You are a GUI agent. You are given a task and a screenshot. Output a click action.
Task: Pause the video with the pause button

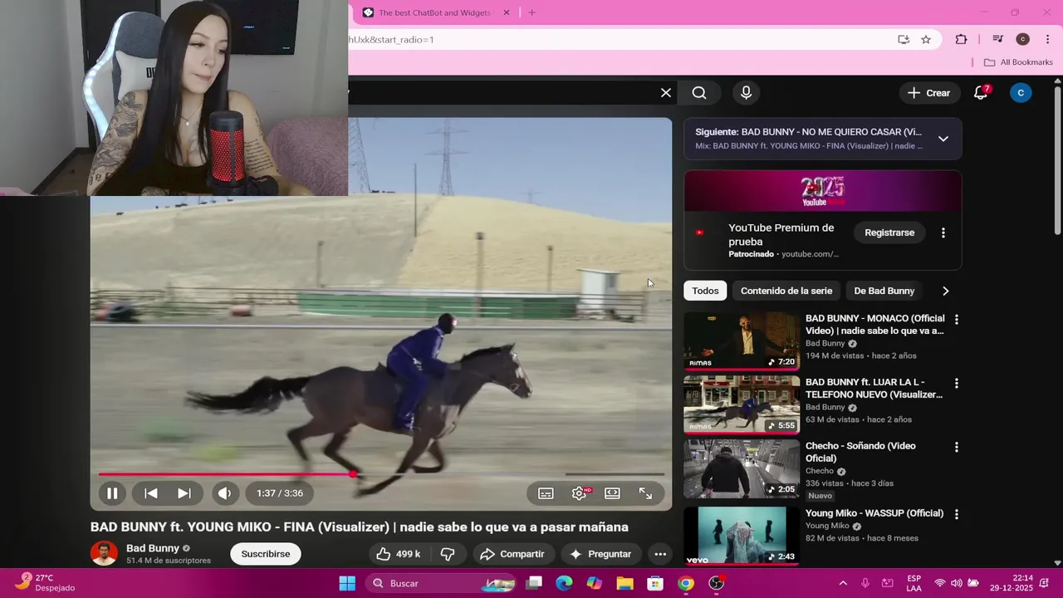112,493
